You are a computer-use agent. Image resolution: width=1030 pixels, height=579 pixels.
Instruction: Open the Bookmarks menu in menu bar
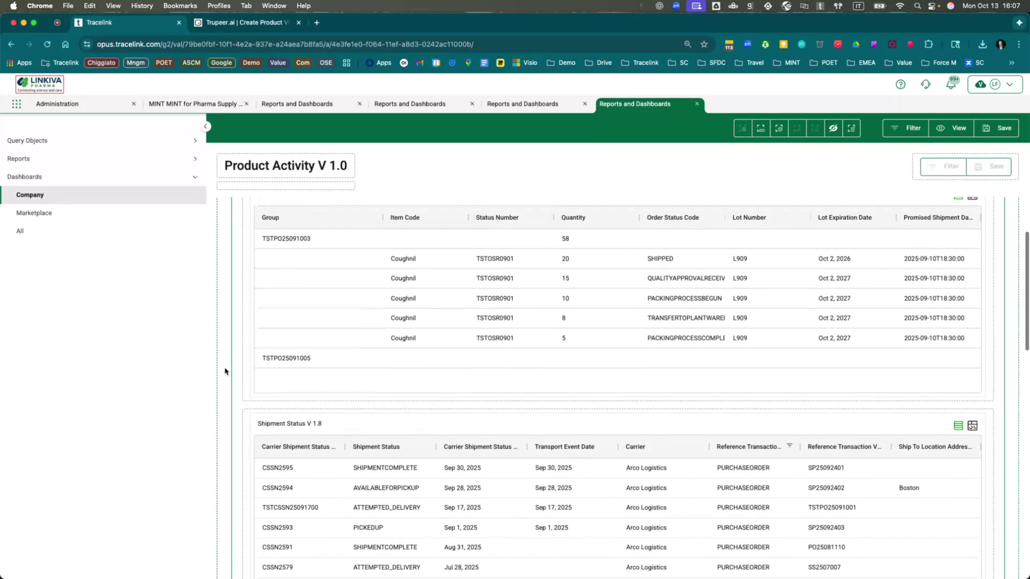click(x=180, y=6)
